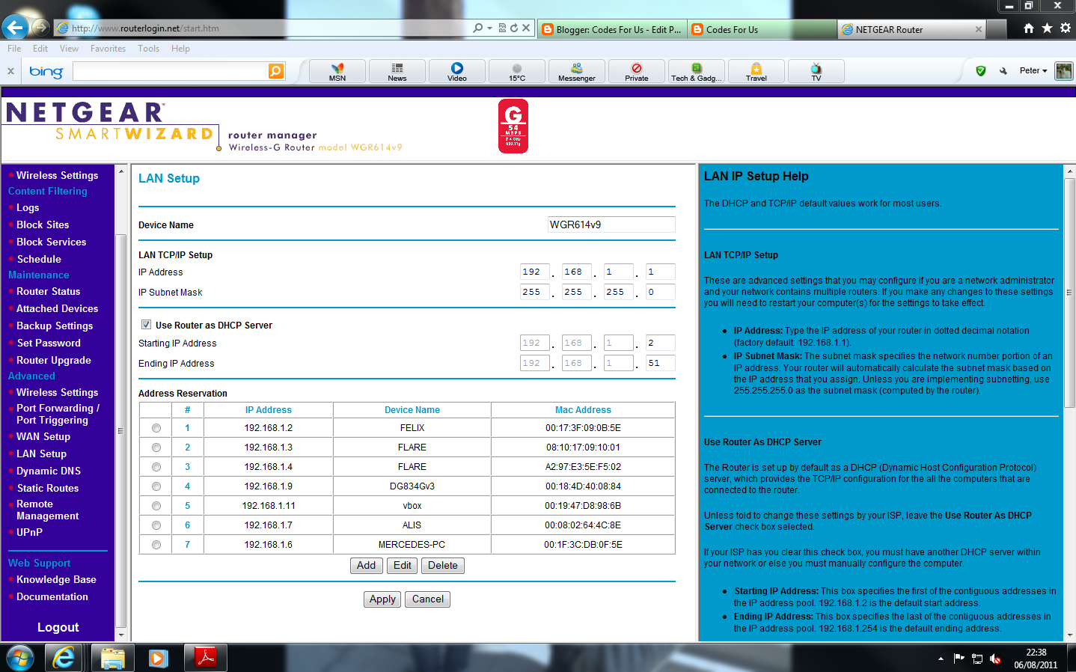
Task: Click the Bing search magnifier button
Action: click(x=276, y=71)
